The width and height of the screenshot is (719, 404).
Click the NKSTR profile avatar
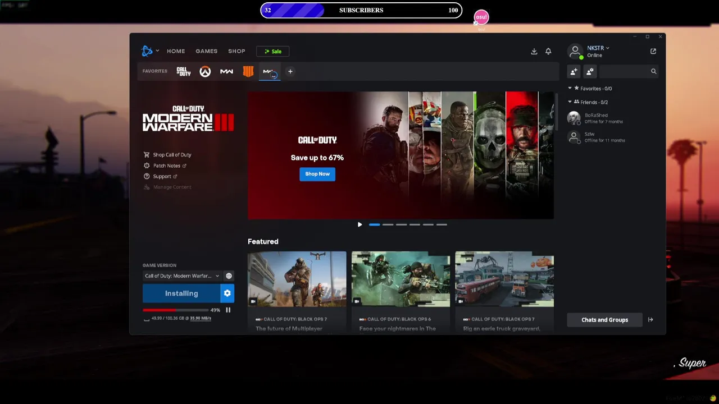coord(575,51)
